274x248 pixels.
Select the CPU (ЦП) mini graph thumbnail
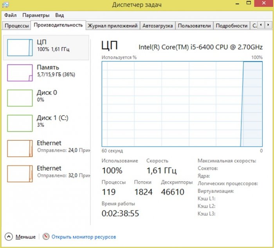(x=20, y=48)
